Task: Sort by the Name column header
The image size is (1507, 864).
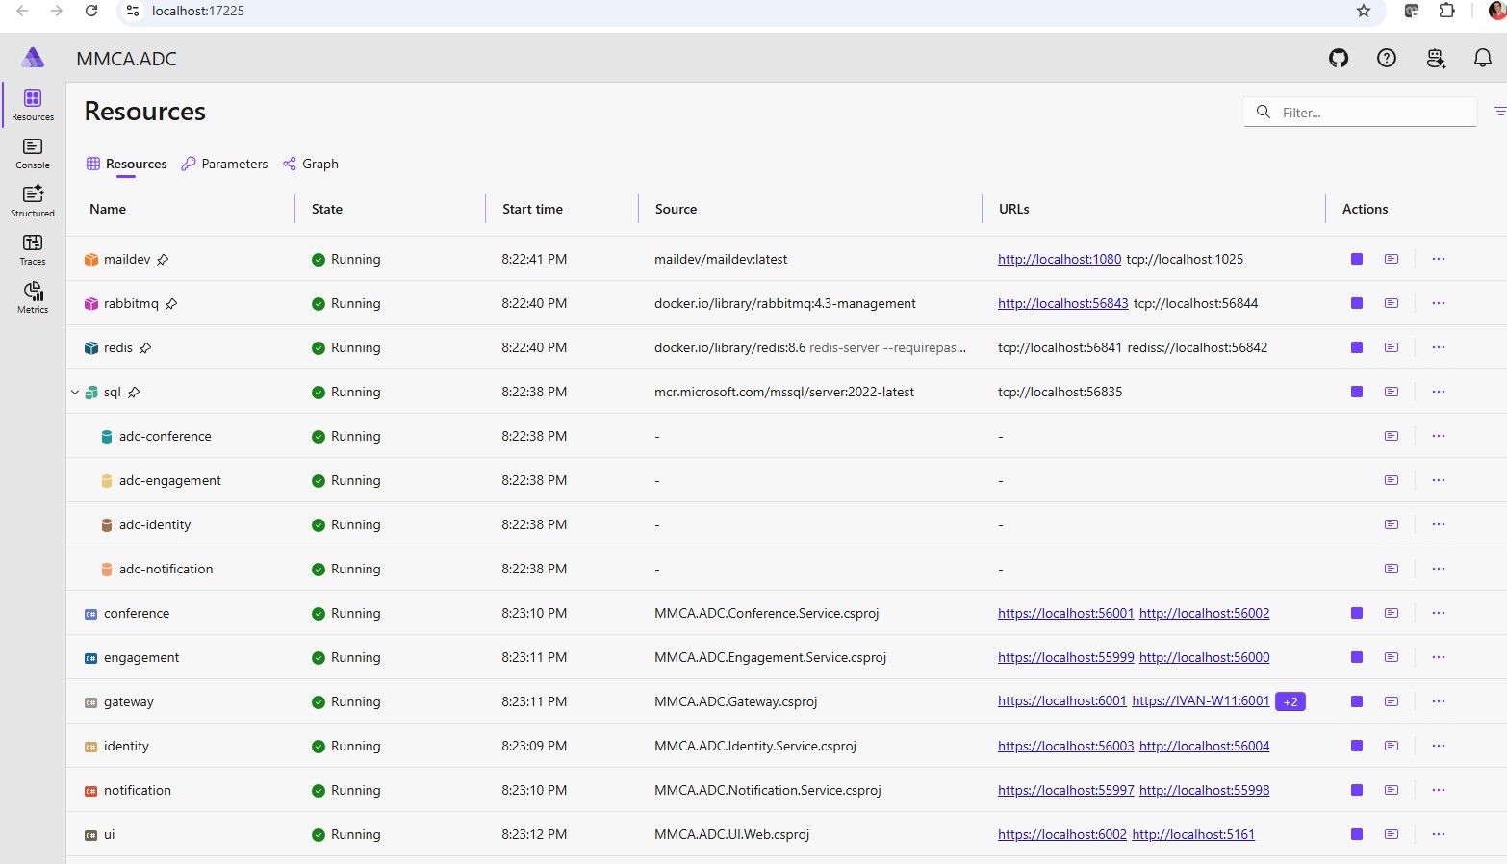Action: pyautogui.click(x=108, y=209)
